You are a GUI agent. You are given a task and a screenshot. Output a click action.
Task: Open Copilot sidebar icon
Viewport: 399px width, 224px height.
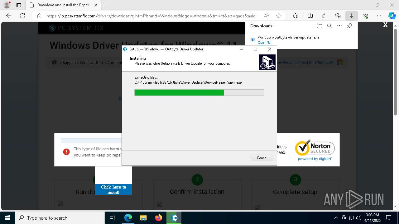tap(392, 16)
